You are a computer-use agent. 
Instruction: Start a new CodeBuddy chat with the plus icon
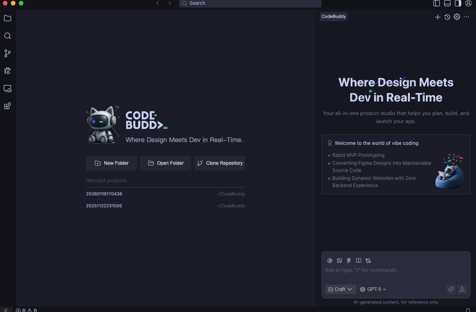tap(437, 17)
